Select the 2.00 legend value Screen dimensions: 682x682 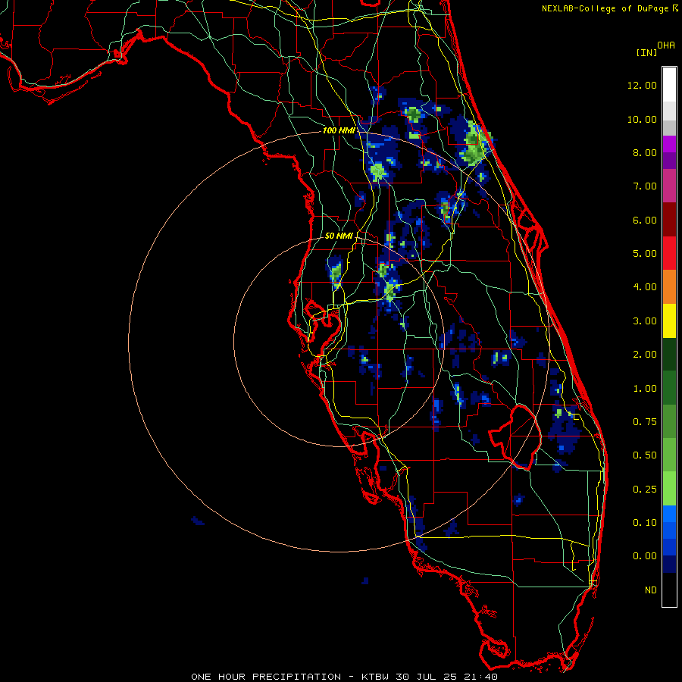click(645, 355)
